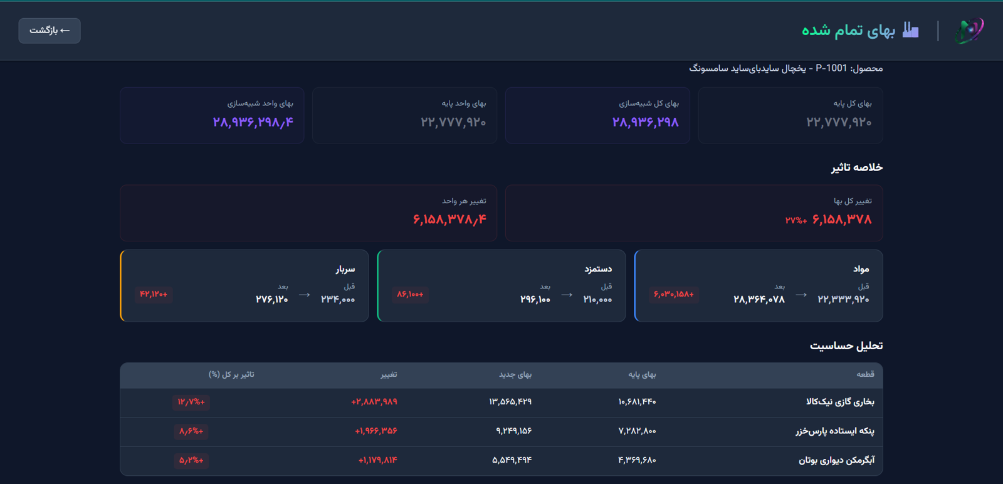Click the +۱۲٫۷% impact badge
Viewport: 1003px width, 484px height.
click(191, 402)
